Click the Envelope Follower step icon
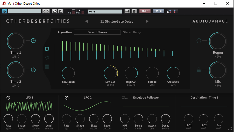Image resolution: width=234 pixels, height=132 pixels. [125, 98]
